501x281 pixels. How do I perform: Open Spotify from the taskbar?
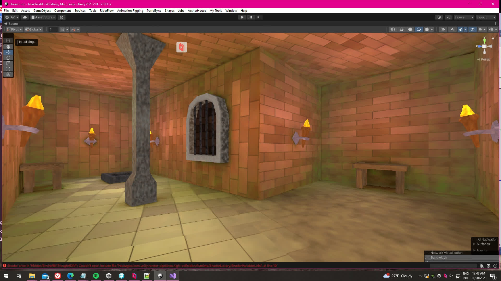click(96, 276)
